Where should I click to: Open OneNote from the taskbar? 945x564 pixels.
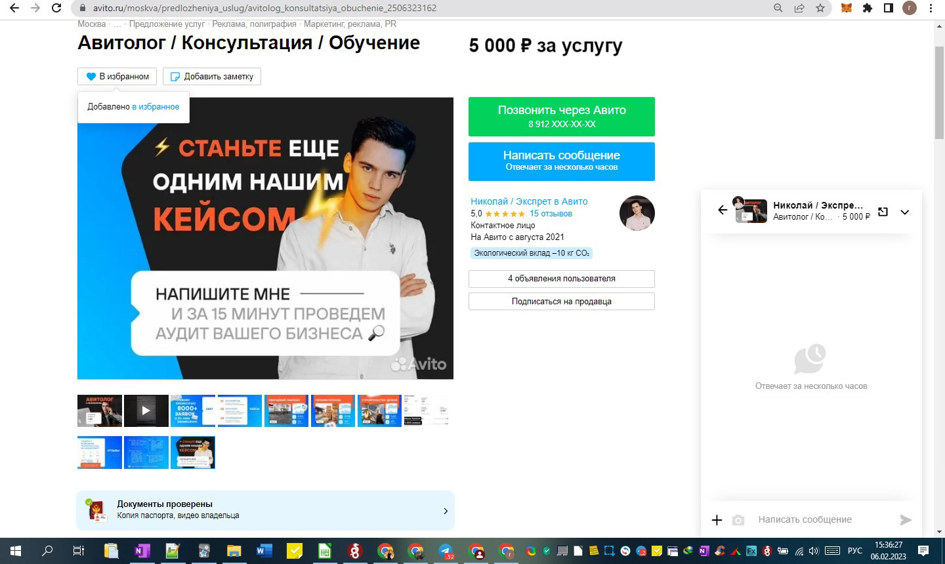coord(142,551)
